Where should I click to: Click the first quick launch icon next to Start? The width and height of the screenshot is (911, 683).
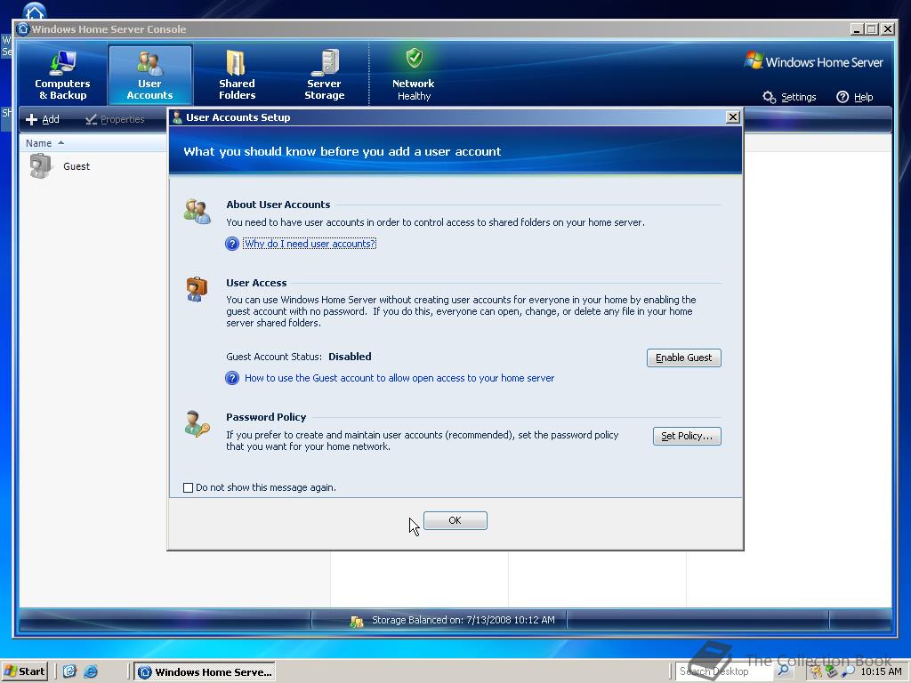coord(69,671)
